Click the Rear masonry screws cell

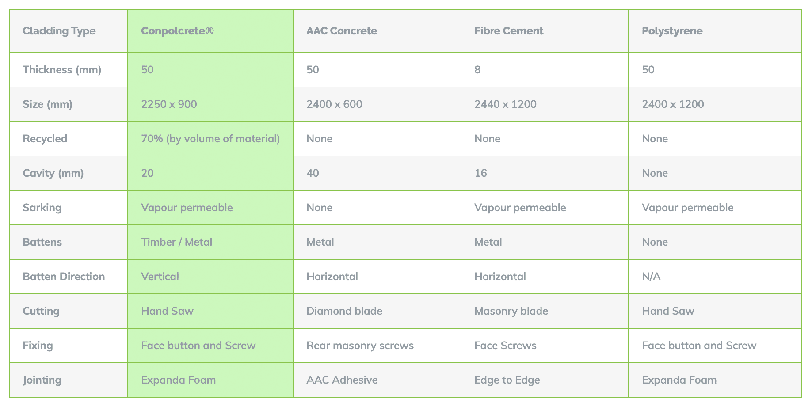[377, 346]
